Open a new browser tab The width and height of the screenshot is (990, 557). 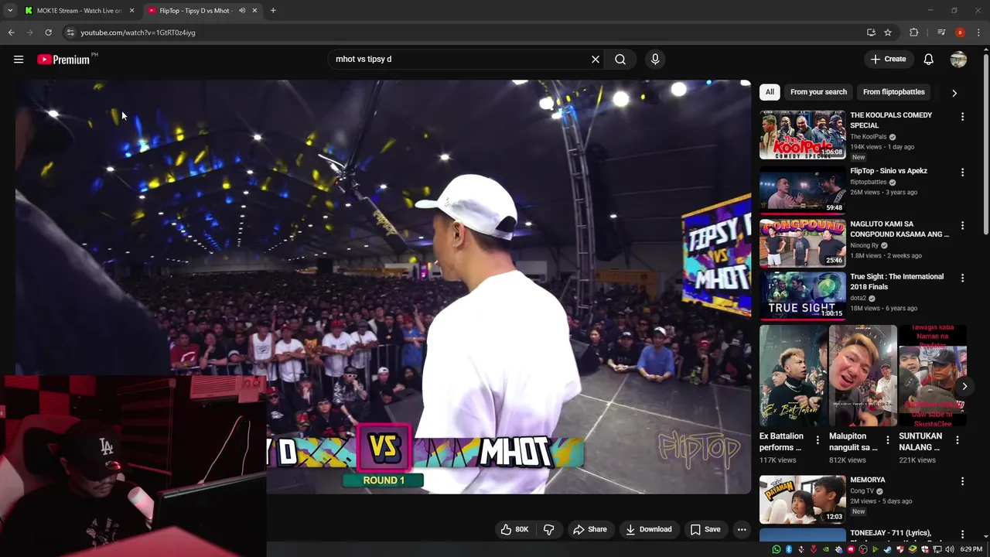coord(273,11)
